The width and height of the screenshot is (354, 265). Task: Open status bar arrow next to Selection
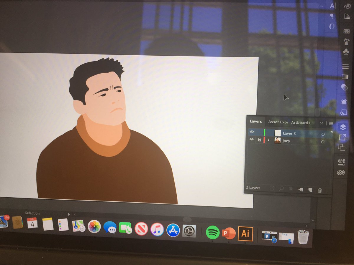tap(69, 214)
